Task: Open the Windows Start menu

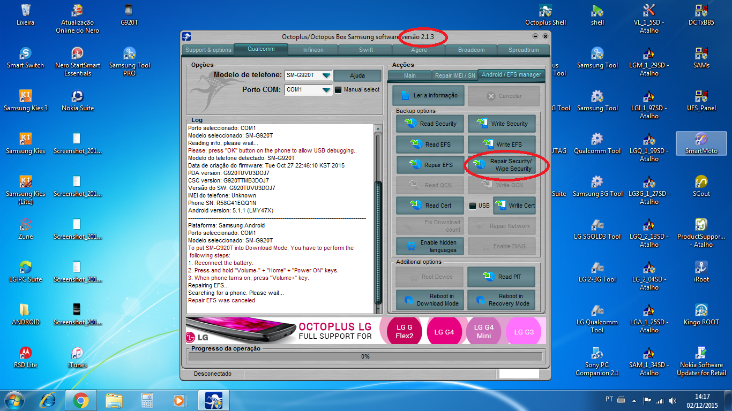Action: coord(14,400)
